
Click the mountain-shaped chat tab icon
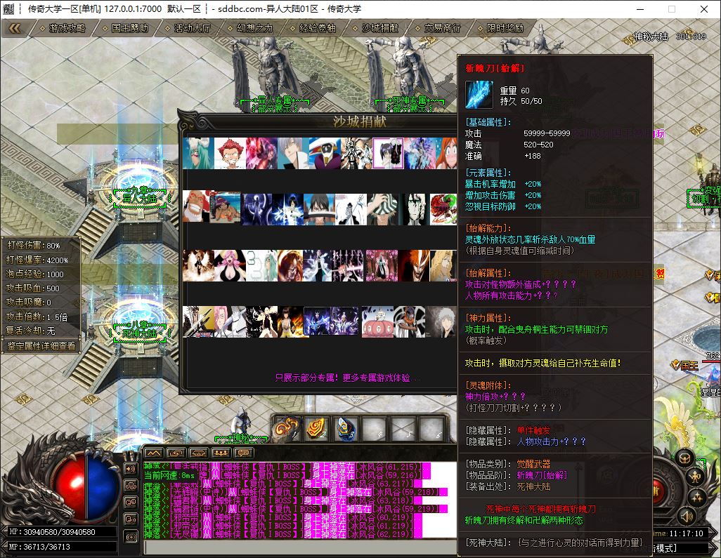[154, 453]
